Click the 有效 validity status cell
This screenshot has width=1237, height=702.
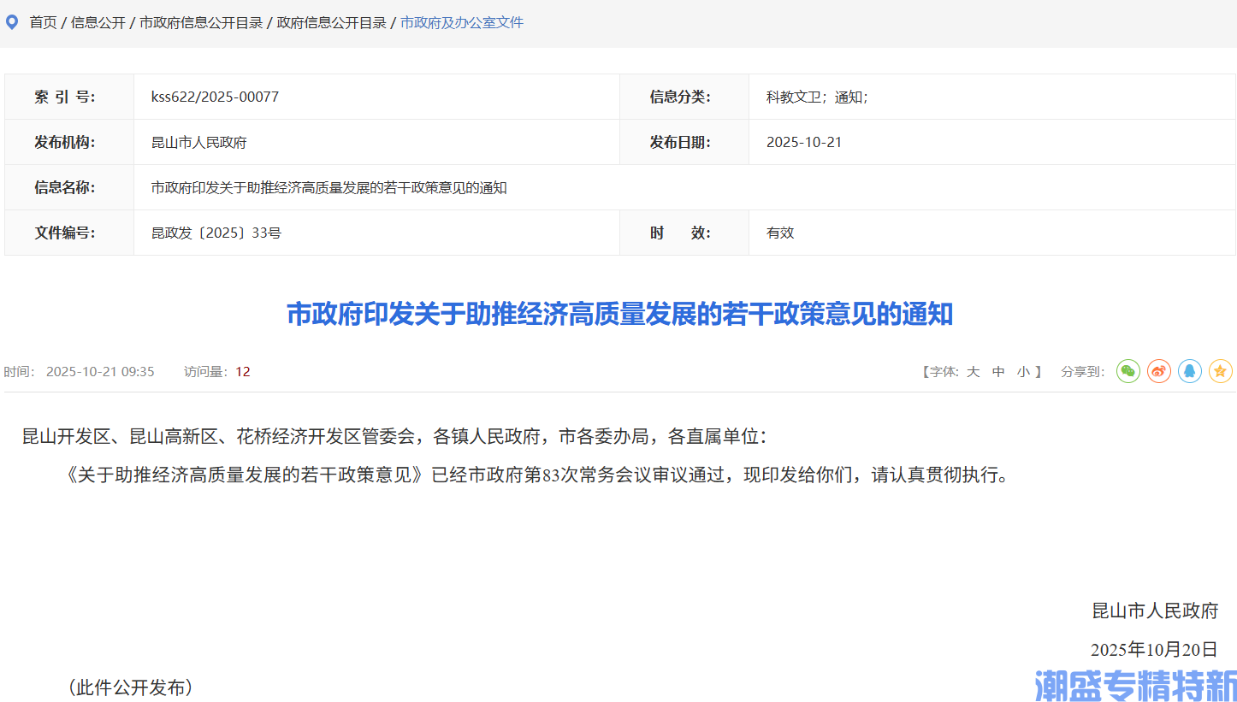tap(779, 233)
